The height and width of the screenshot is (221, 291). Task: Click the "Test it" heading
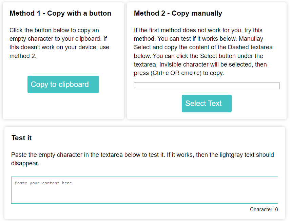click(x=22, y=138)
